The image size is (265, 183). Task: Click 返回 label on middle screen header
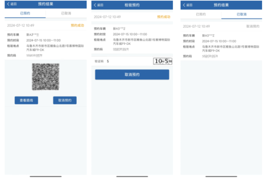click(100, 5)
